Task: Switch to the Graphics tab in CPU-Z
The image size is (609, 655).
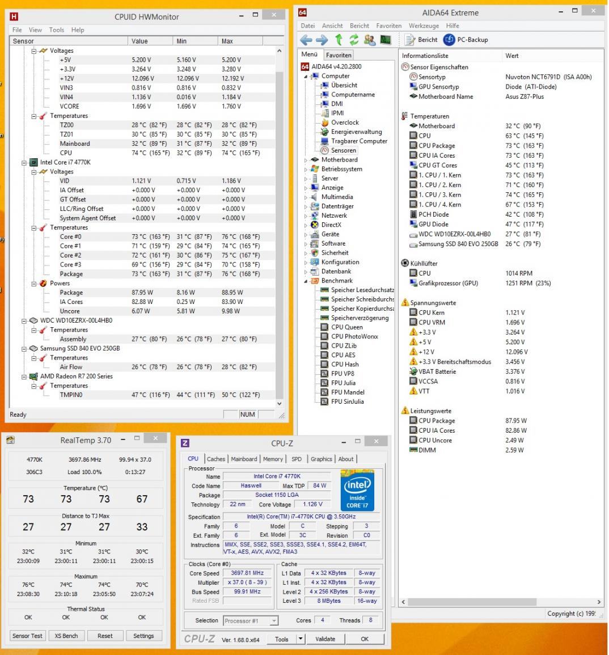Action: pyautogui.click(x=321, y=459)
